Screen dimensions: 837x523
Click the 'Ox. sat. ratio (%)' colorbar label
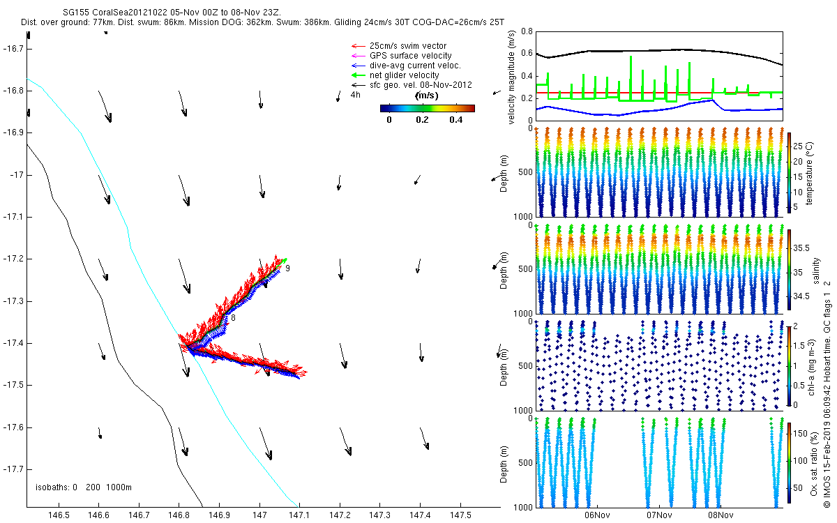[814, 463]
